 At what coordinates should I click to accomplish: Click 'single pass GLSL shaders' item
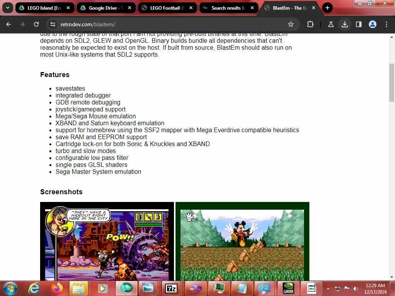pos(91,165)
